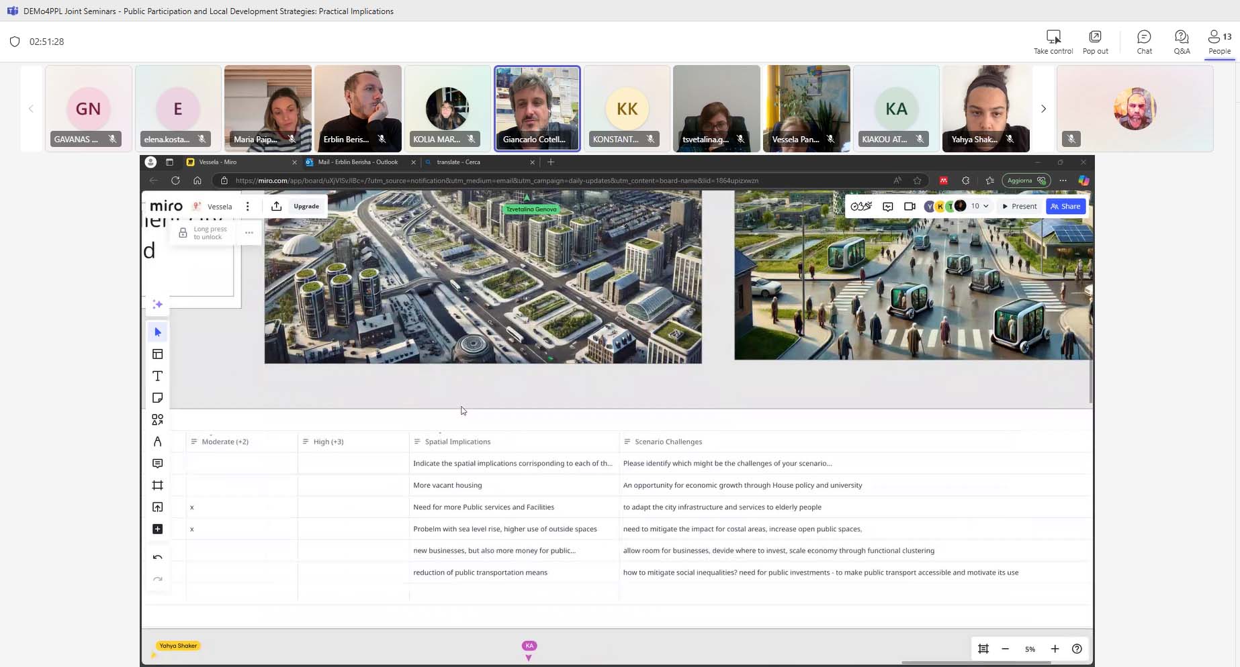Click street scene with autonomous pods image
Viewport: 1240px width, 667px height.
(913, 275)
